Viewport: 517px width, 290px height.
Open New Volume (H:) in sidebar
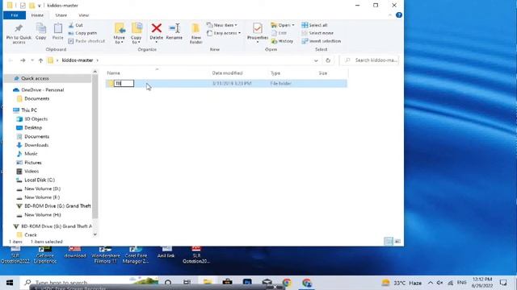point(43,215)
